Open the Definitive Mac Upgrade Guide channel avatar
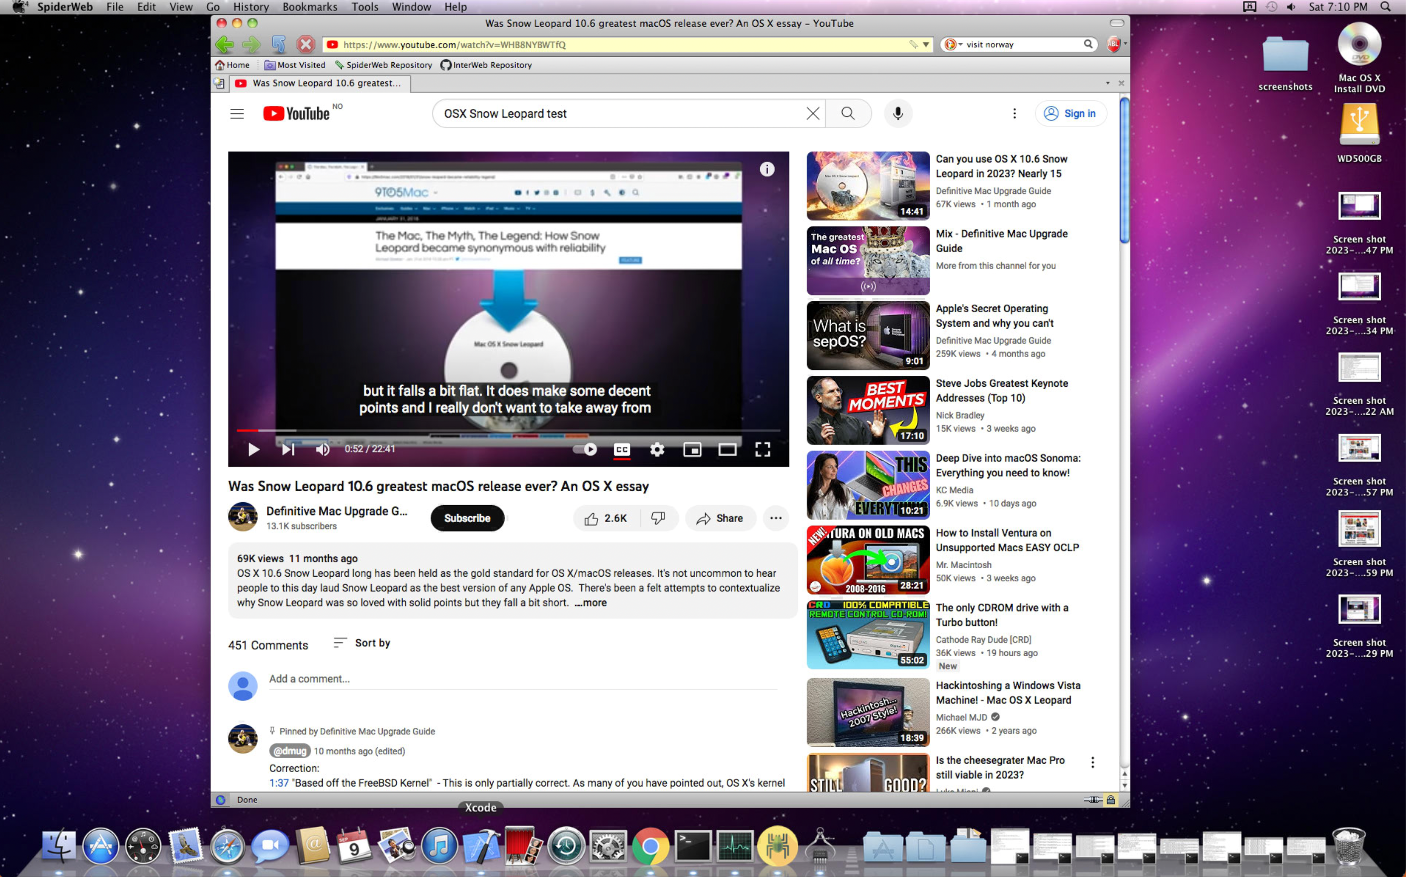Image resolution: width=1406 pixels, height=877 pixels. [x=243, y=516]
